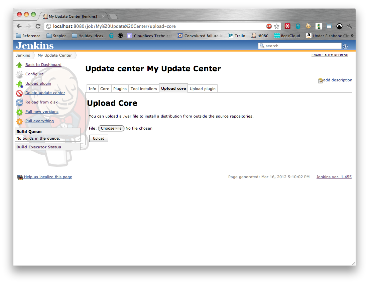This screenshot has width=369, height=284.
Task: Open the Under Fishbone Amazon bookmark
Action: click(x=328, y=35)
